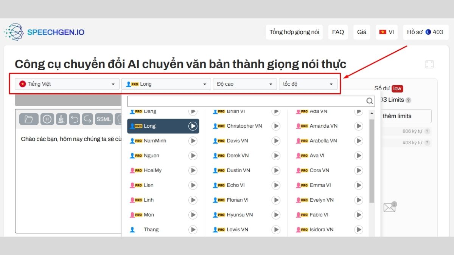Screen dimensions: 454x255
Task: Play preview for Fable VI voice
Action: pos(359,215)
